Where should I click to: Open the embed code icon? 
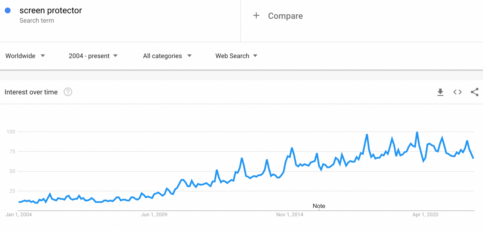(457, 92)
